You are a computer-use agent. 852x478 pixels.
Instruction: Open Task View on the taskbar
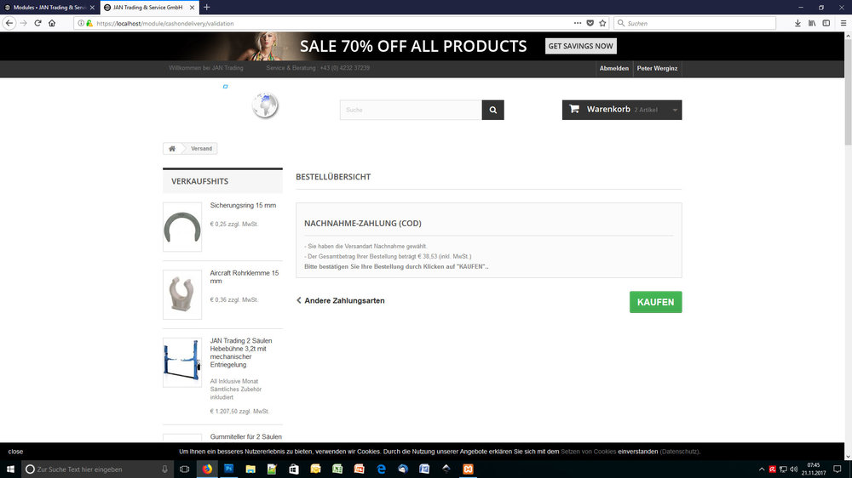184,469
